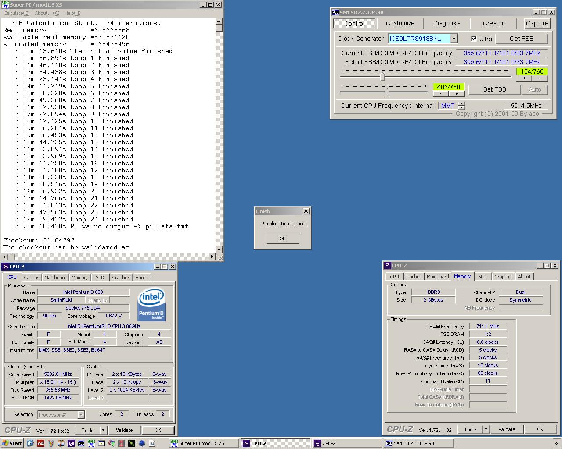Viewport: 562px width, 449px height.
Task: Open Graphics tab in right CPU-Z
Action: 503,277
